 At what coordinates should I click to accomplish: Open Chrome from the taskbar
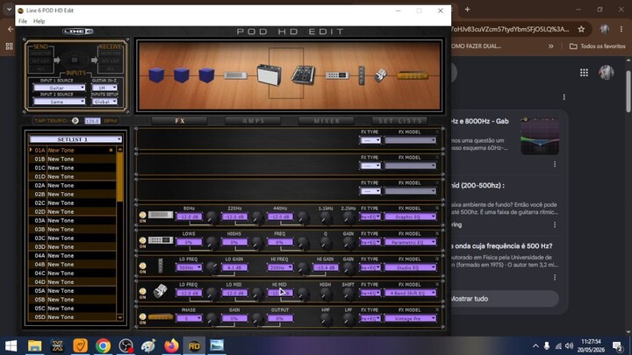(104, 345)
